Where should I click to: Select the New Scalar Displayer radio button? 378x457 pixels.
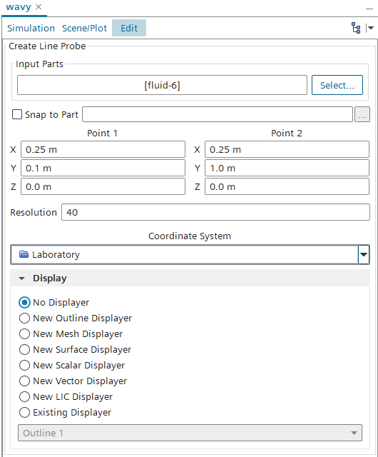(24, 365)
